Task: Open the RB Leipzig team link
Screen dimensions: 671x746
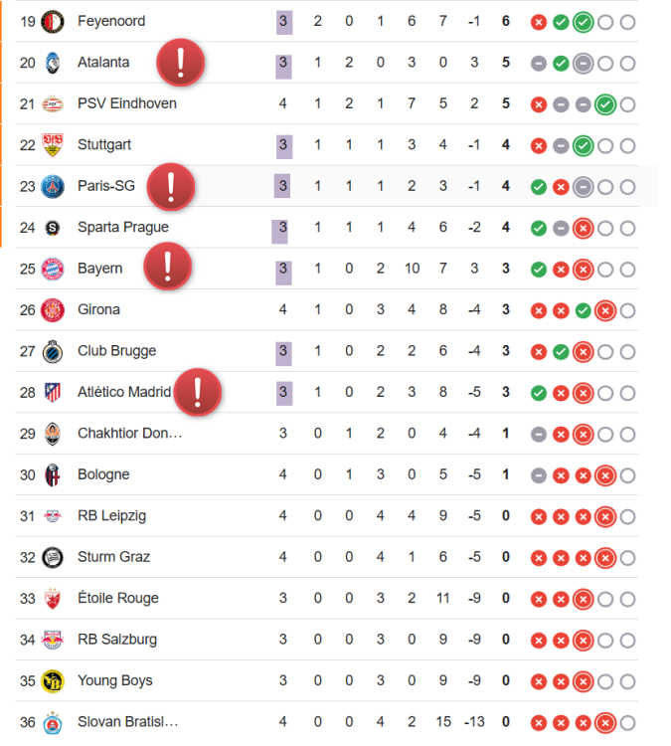Action: point(111,515)
